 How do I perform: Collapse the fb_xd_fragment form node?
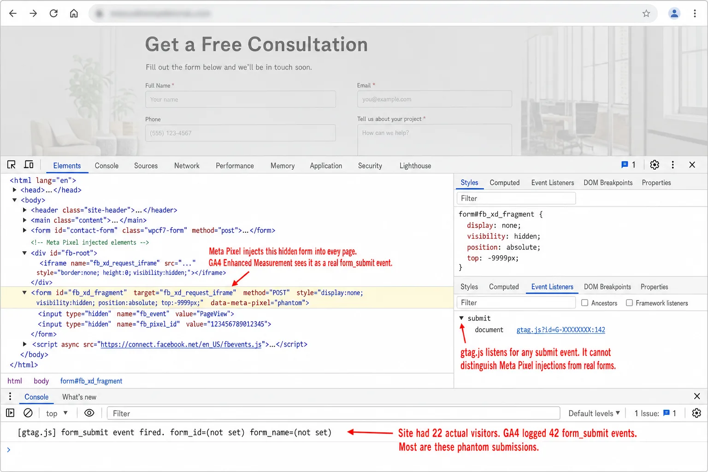(x=24, y=292)
